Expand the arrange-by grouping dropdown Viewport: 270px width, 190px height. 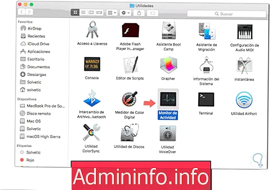pyautogui.click(x=112, y=13)
